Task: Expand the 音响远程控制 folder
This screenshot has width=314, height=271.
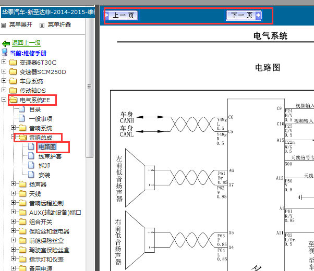Action: (13, 203)
